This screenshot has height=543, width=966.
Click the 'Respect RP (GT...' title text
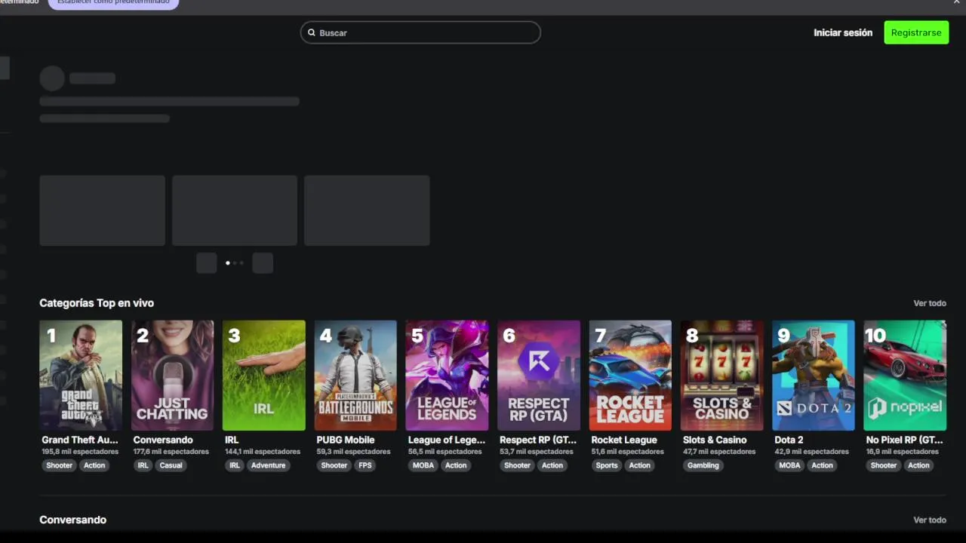click(538, 440)
